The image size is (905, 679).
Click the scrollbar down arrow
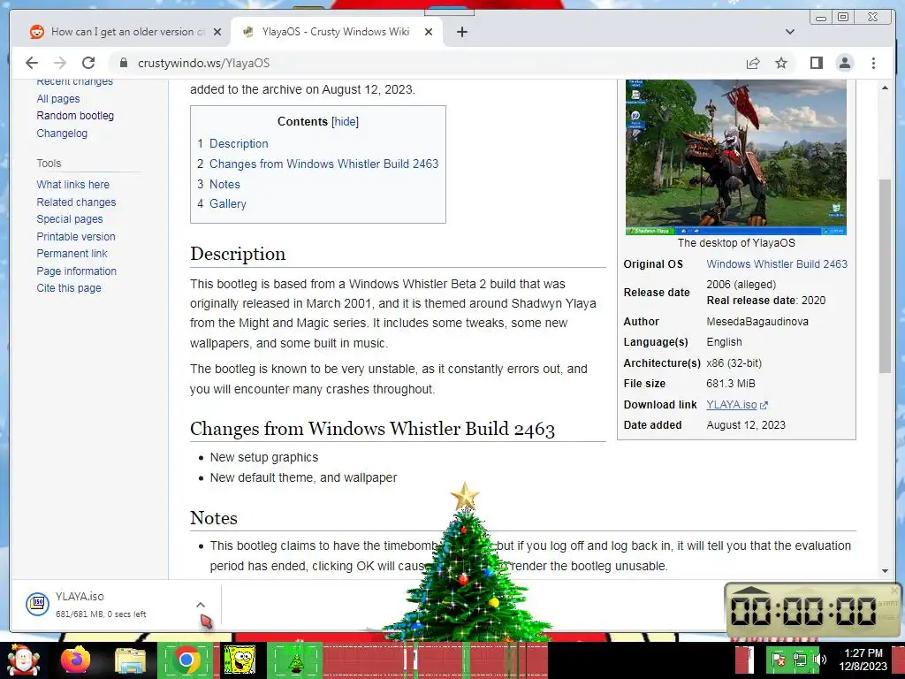(x=885, y=571)
